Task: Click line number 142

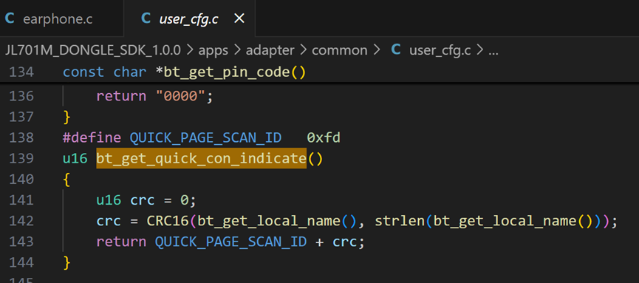Action: (x=21, y=221)
